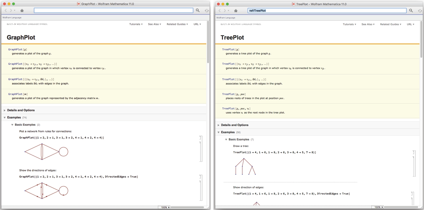The width and height of the screenshot is (424, 210).
Task: Select TreePlot tree graphic output
Action: 246,167
